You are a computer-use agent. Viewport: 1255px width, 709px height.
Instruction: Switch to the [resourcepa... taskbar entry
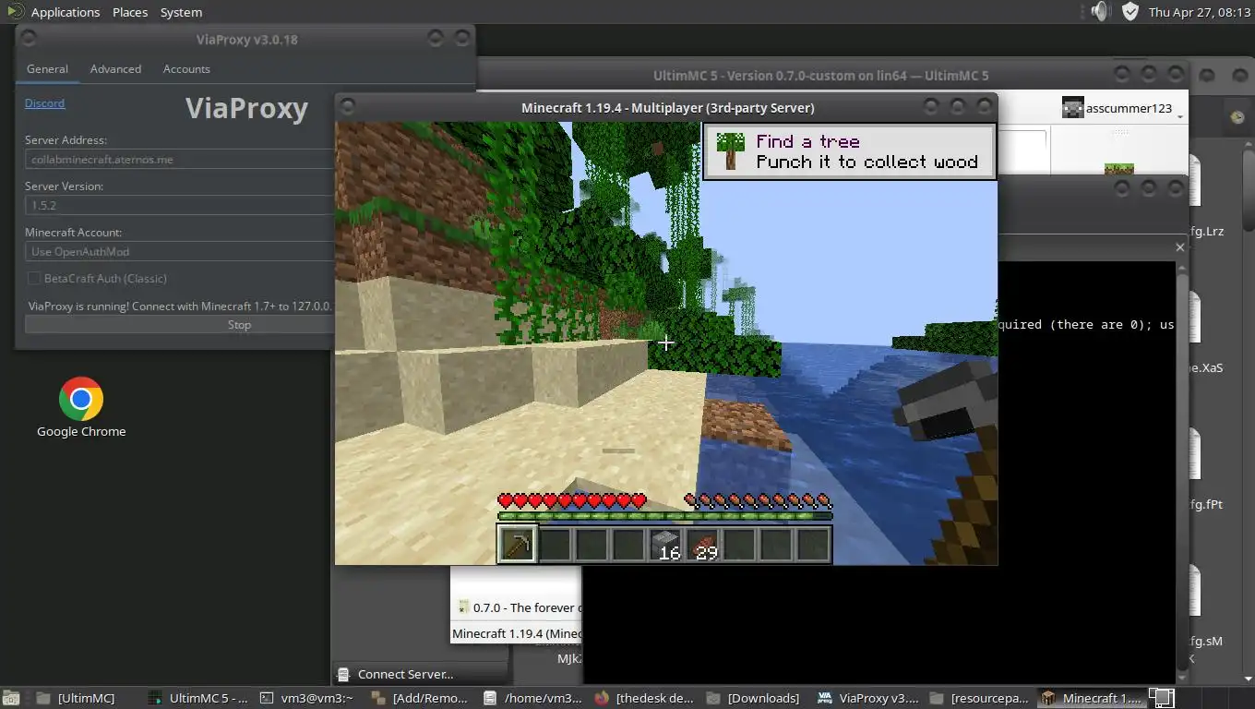(980, 698)
